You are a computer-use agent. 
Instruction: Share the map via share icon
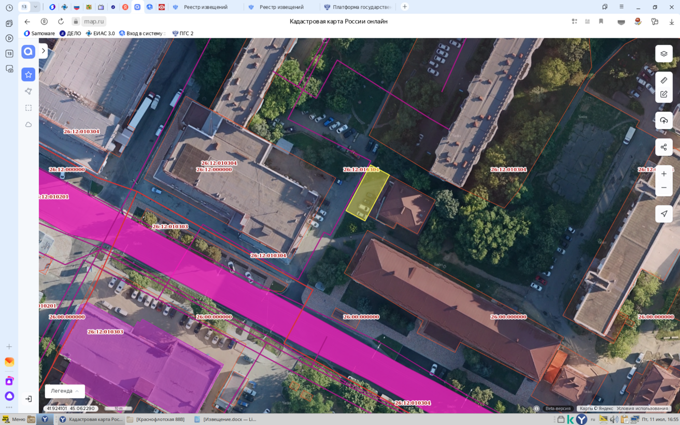tap(663, 147)
